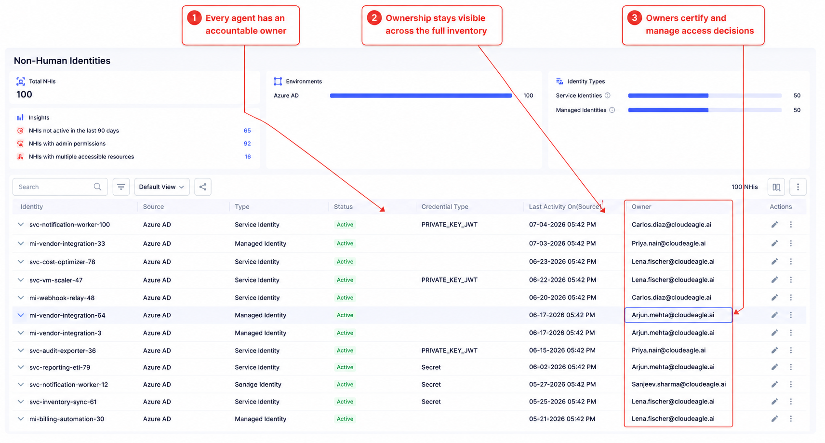Open the table more-options kebab menu
Screen dimensions: 825x443
click(798, 187)
